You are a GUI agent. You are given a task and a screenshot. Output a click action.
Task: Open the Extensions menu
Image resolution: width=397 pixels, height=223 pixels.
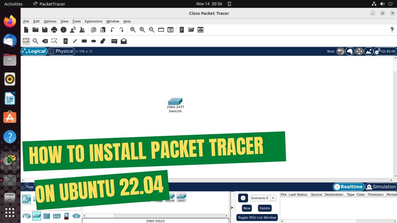pyautogui.click(x=93, y=21)
